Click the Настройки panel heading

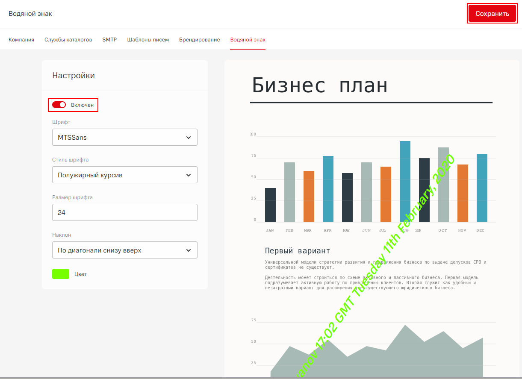(x=74, y=76)
